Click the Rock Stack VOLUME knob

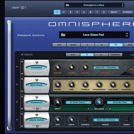click(113, 84)
